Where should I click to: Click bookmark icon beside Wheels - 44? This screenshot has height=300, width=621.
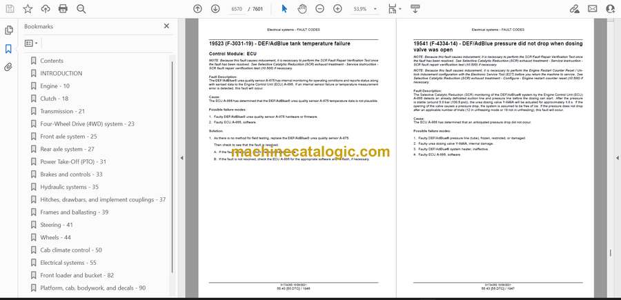tap(34, 237)
